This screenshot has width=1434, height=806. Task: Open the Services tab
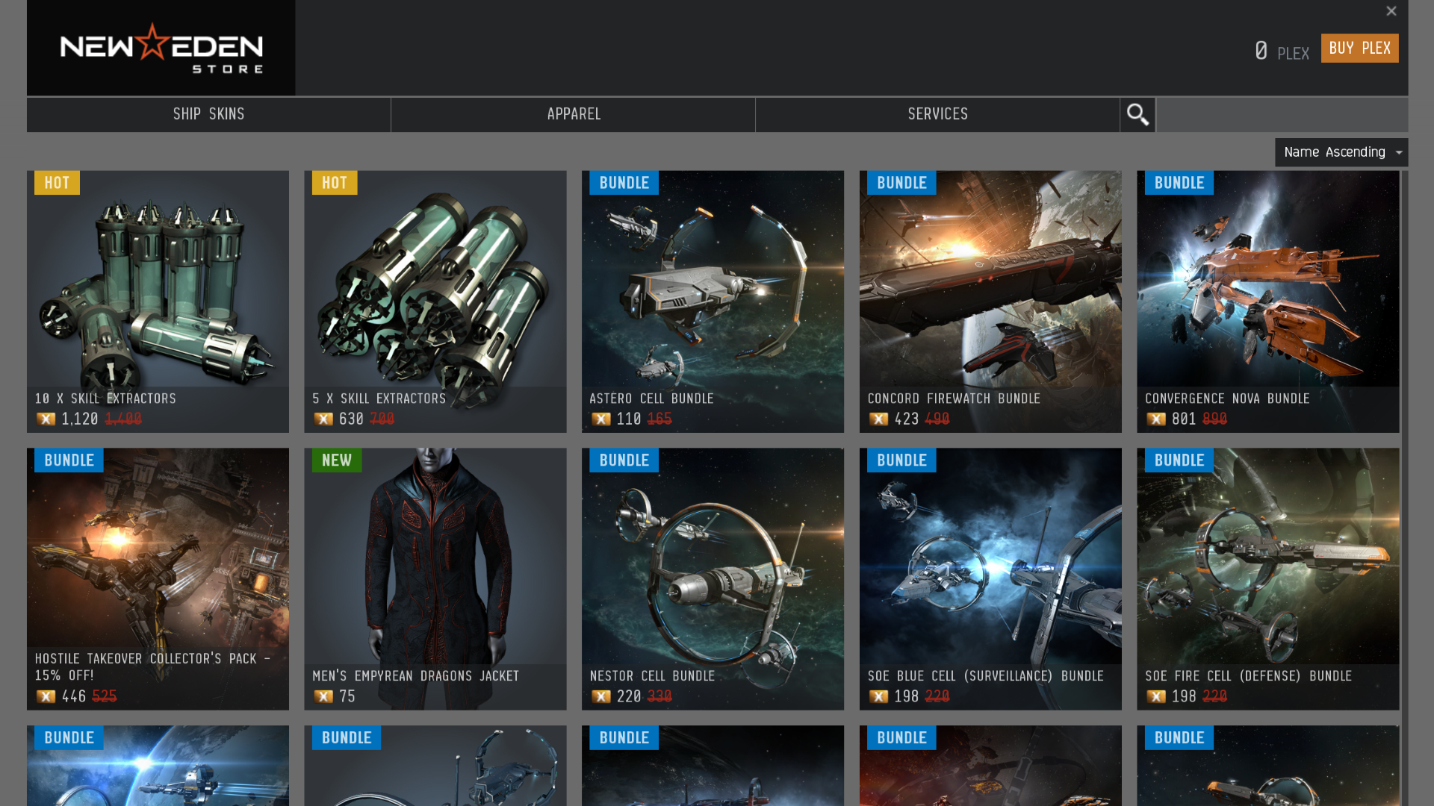pos(937,115)
